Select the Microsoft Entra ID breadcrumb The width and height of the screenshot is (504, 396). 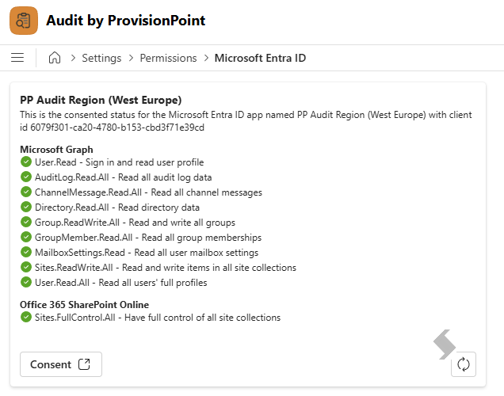(x=260, y=58)
